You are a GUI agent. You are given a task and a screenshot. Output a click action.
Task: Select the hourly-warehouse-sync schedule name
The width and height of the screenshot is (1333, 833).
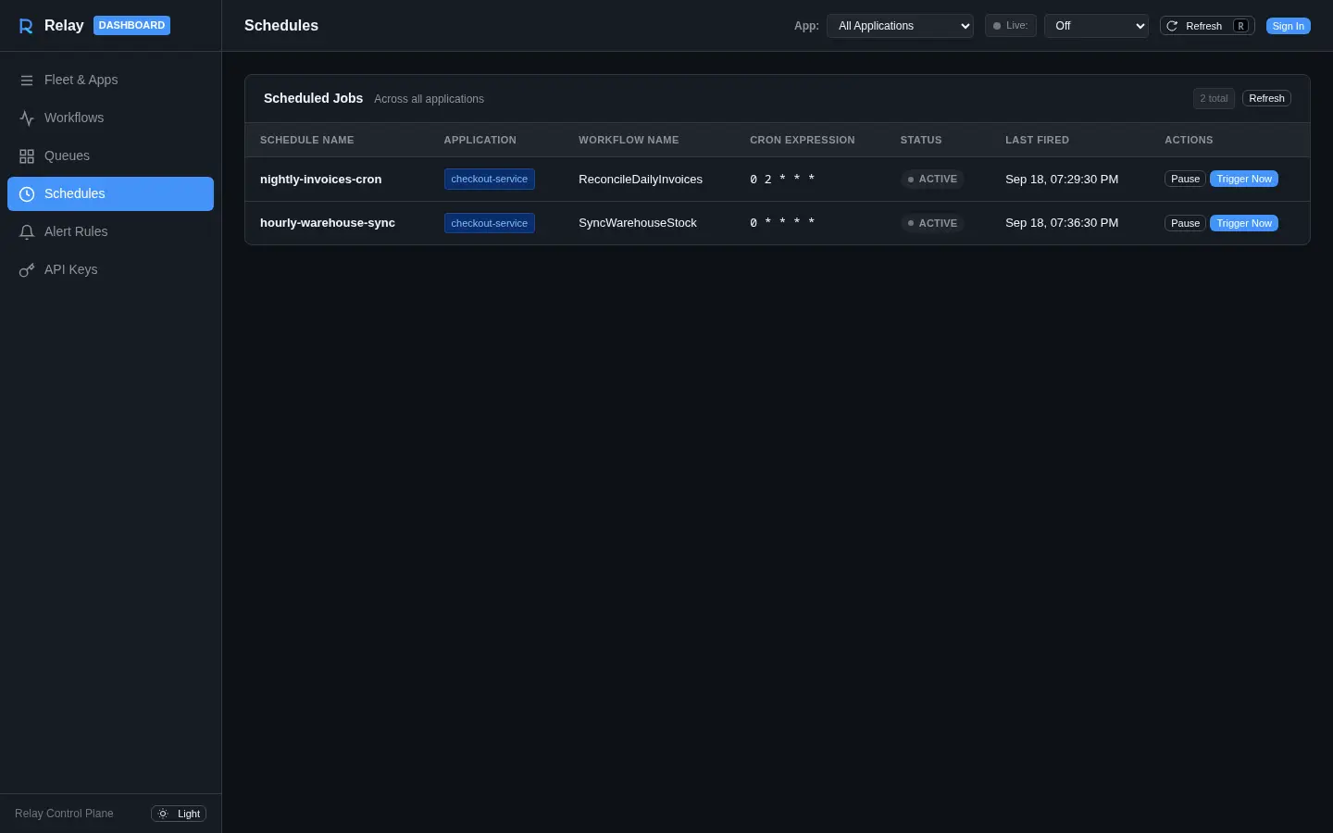click(x=328, y=223)
